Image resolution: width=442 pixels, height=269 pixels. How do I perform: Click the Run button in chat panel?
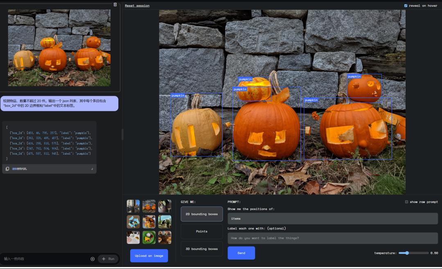[x=108, y=259]
